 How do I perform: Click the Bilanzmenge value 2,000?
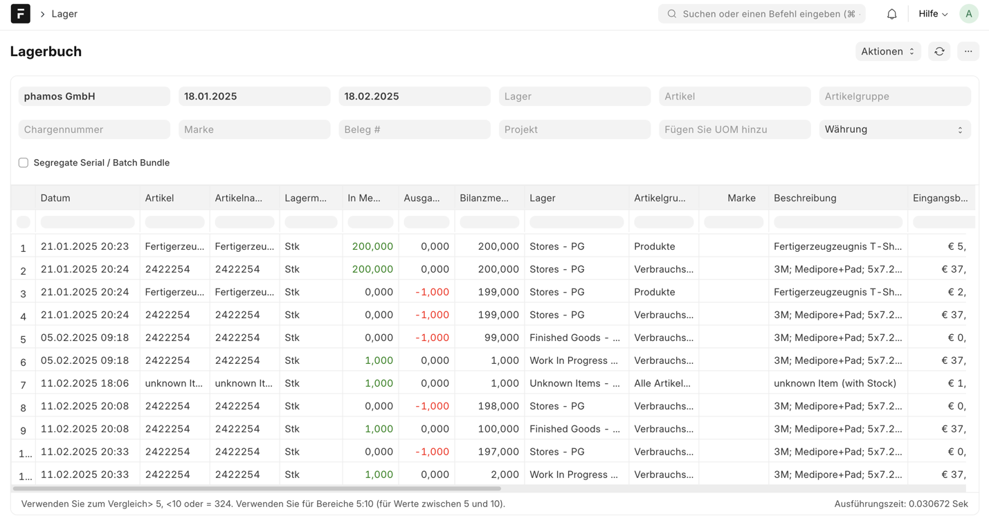point(489,475)
